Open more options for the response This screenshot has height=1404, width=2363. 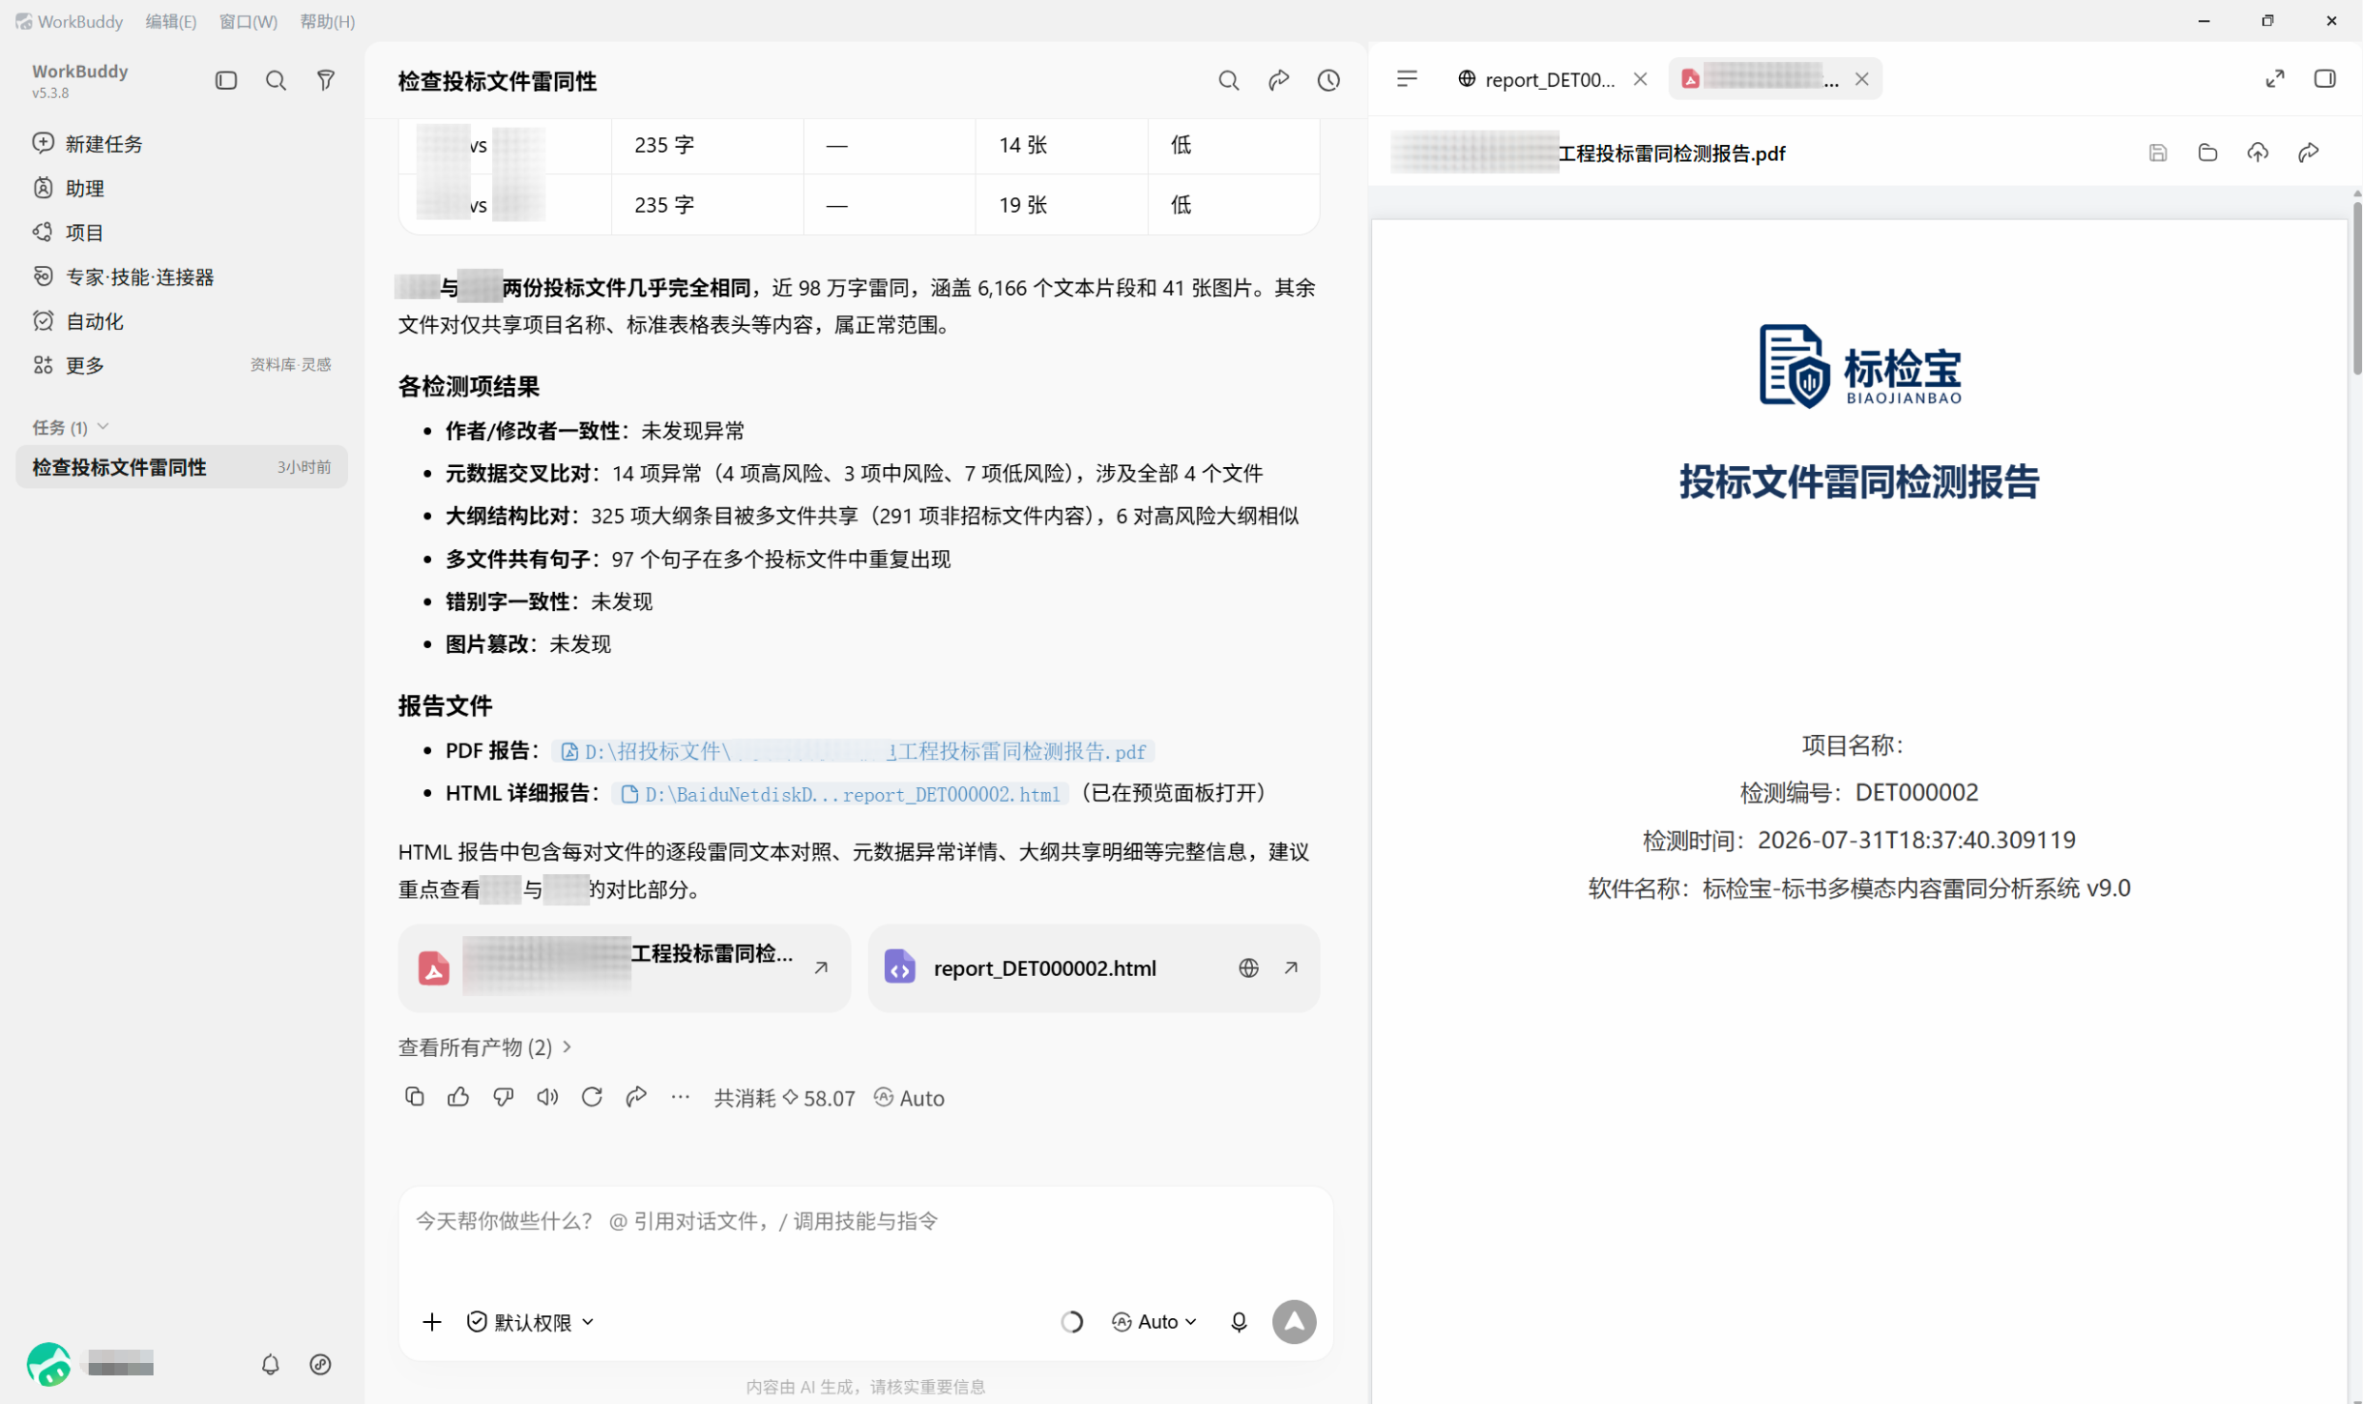680,1097
